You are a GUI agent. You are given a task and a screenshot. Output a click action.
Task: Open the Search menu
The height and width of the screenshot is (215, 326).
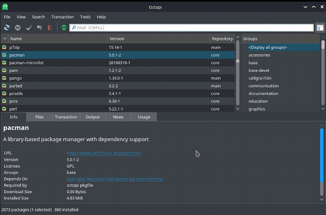point(38,17)
